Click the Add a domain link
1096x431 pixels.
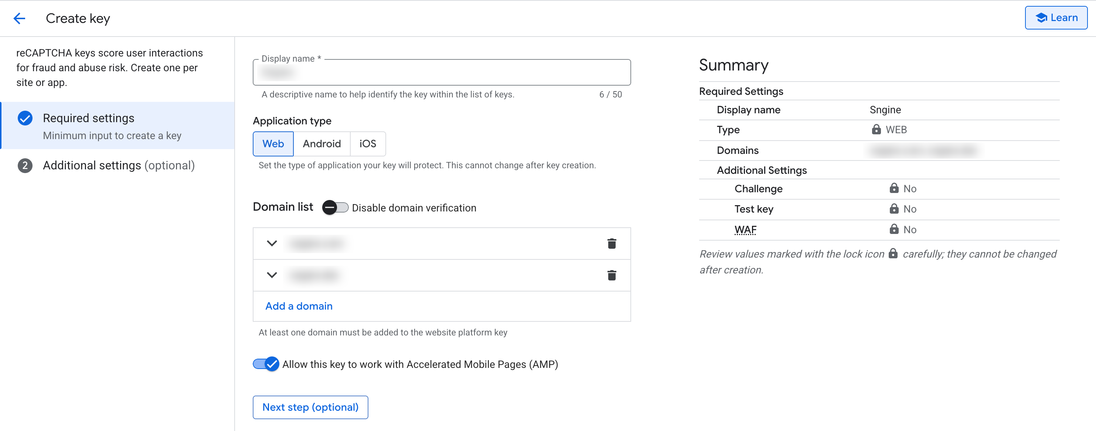click(x=299, y=306)
